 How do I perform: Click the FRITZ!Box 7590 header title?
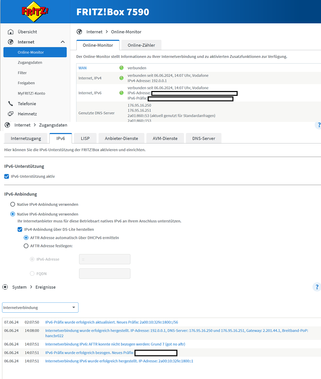[113, 12]
